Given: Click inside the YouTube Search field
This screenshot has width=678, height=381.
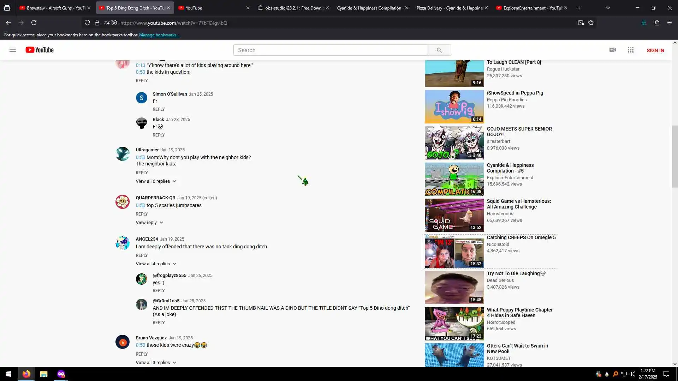Looking at the screenshot, I should [330, 50].
